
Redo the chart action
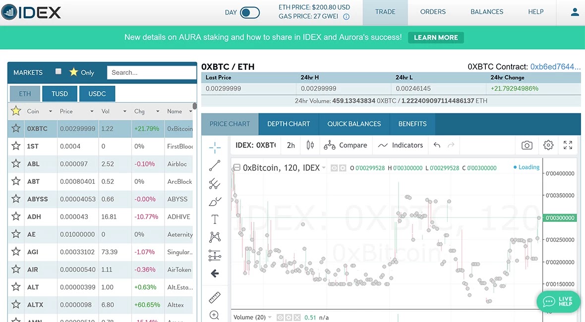tap(451, 145)
